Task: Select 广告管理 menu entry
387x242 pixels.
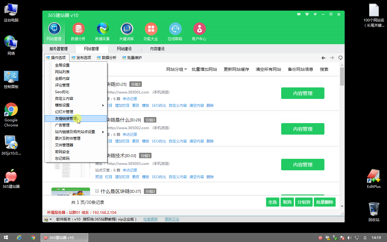Action: coord(76,125)
